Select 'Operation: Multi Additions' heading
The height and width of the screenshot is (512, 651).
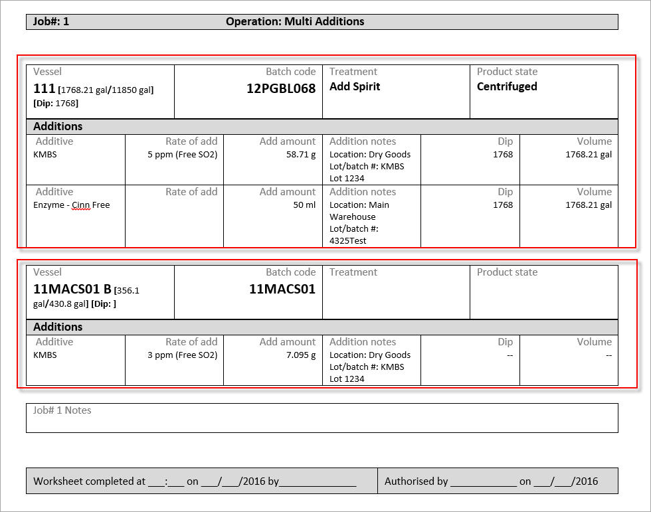coord(295,21)
